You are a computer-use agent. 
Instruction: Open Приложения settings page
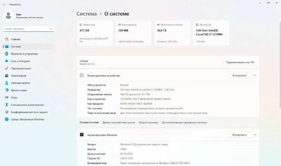pyautogui.click(x=19, y=76)
